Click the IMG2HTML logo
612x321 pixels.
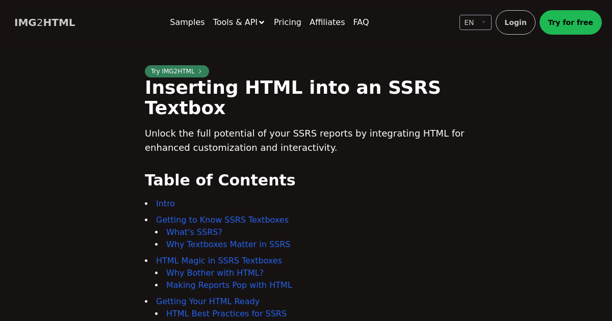tap(45, 22)
